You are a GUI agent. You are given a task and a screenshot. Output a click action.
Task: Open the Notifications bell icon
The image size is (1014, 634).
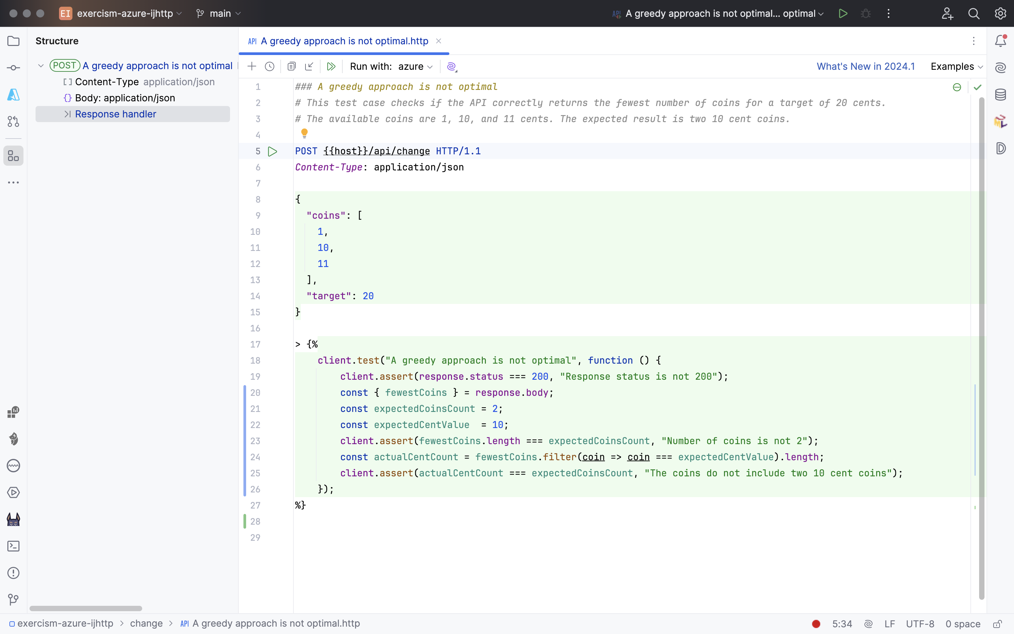tap(1001, 41)
